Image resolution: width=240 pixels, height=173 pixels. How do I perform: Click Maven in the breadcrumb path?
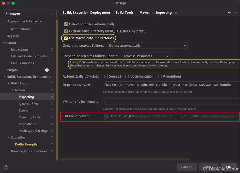click(145, 13)
